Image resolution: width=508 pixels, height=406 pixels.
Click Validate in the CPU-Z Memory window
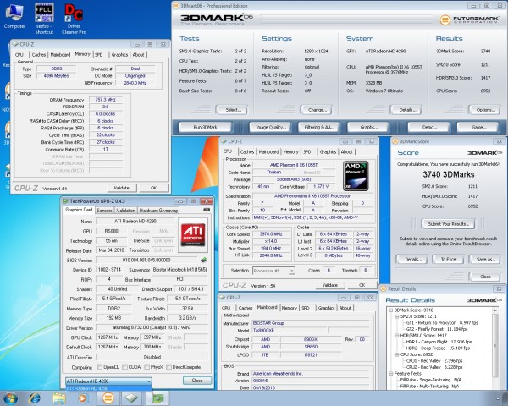pos(122,188)
